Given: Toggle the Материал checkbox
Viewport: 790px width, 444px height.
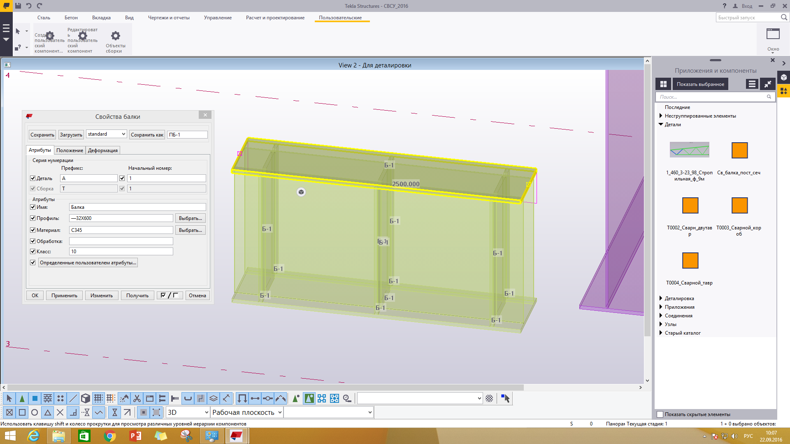Looking at the screenshot, I should coord(33,230).
